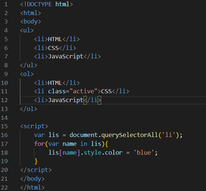Screen dimensions: 206x191
Task: Click the lis variable on line 16
Action: [x=53, y=135]
